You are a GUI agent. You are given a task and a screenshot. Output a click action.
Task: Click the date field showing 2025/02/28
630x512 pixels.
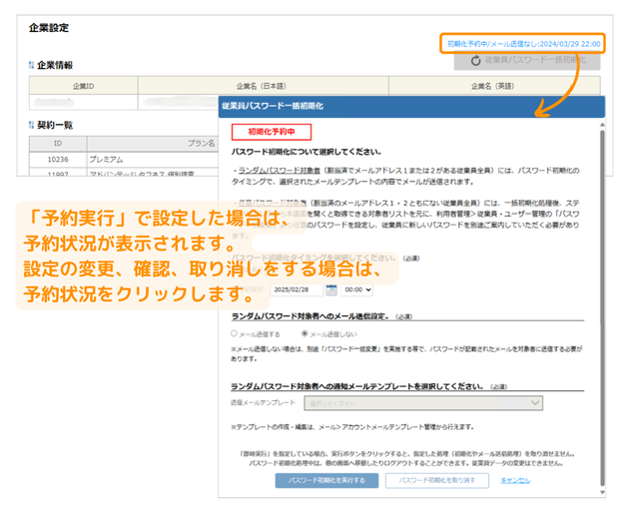click(294, 289)
